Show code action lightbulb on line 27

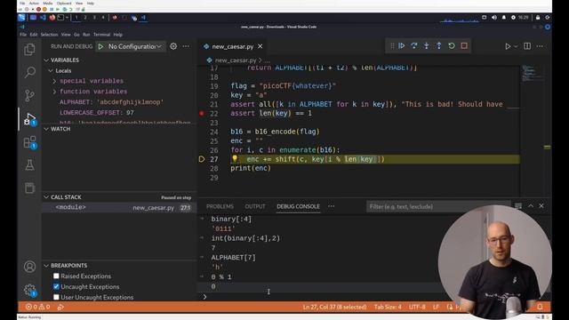coord(235,158)
